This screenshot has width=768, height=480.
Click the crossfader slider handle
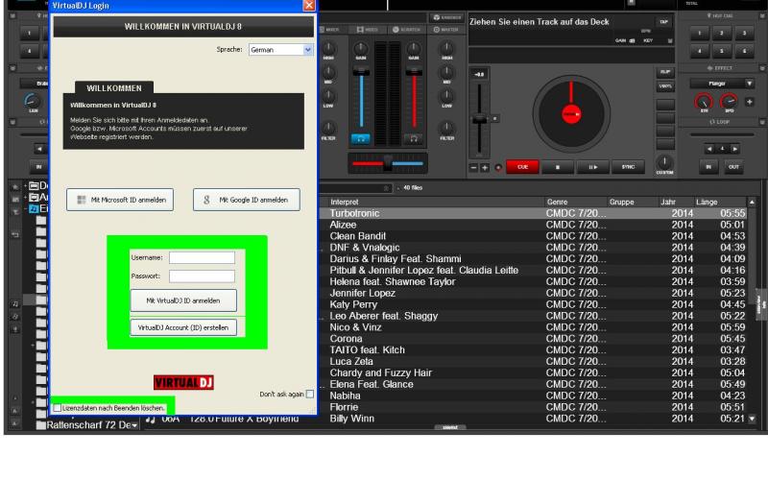click(x=388, y=163)
